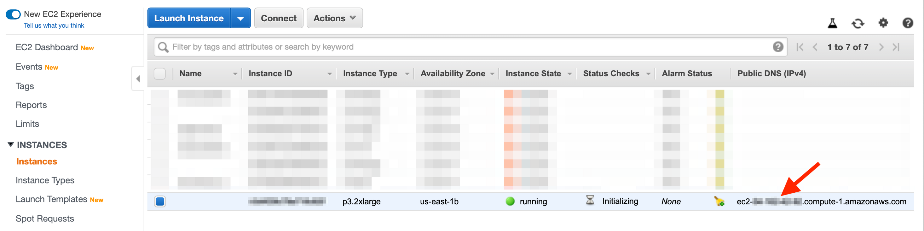This screenshot has height=231, width=924.
Task: Refresh the instances list
Action: pyautogui.click(x=858, y=24)
